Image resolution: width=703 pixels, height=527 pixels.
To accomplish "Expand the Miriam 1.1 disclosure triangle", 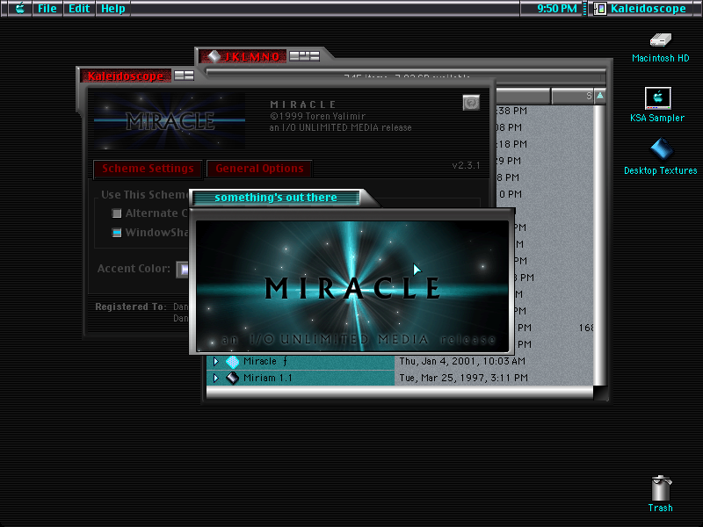I will pyautogui.click(x=215, y=378).
